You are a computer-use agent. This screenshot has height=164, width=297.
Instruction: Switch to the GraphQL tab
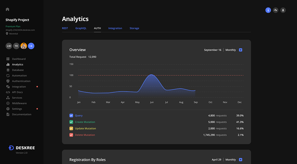[81, 28]
